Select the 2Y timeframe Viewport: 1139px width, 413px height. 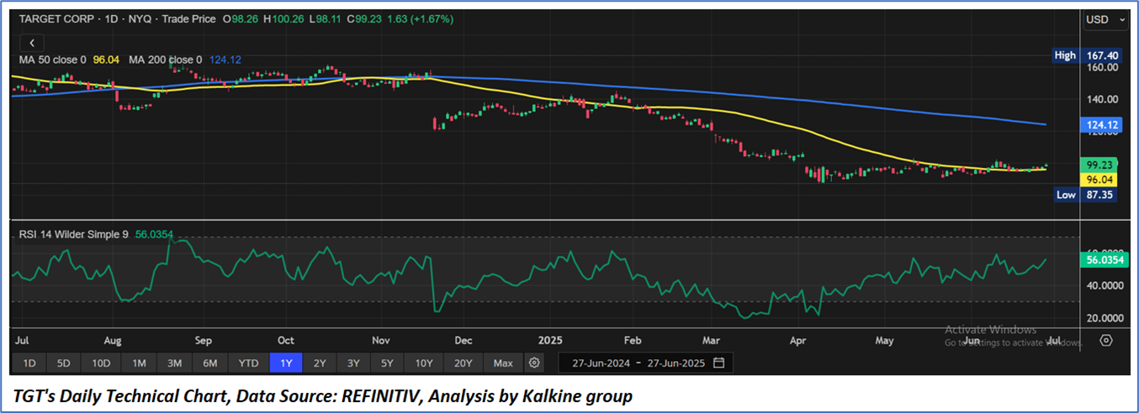click(x=320, y=363)
